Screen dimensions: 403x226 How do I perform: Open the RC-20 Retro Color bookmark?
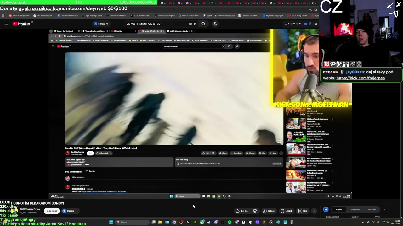pyautogui.click(x=141, y=16)
